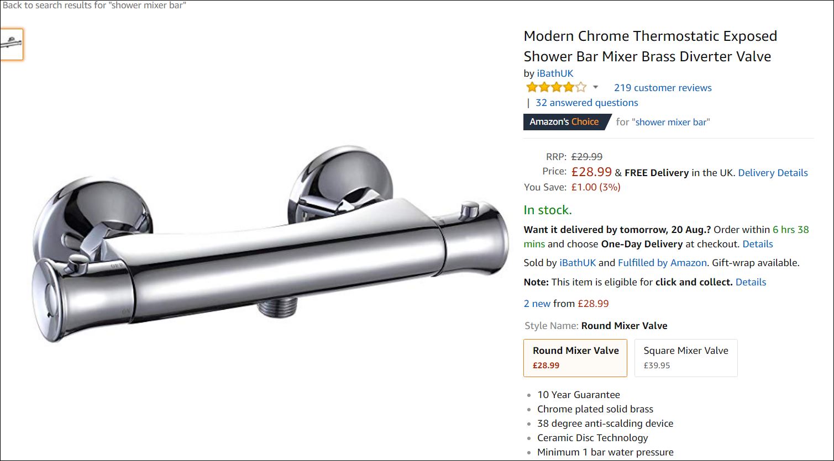834x461 pixels.
Task: Open the iBathUK seller link in Sold by
Action: [578, 263]
